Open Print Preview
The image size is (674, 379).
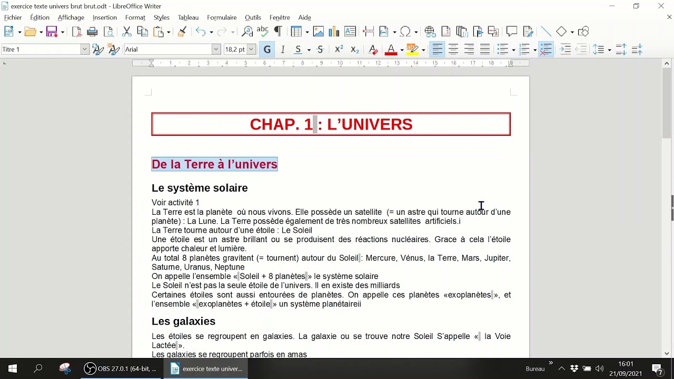click(x=108, y=32)
